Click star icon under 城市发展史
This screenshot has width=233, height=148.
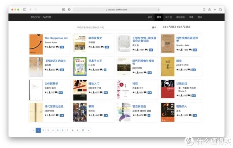click(x=89, y=47)
